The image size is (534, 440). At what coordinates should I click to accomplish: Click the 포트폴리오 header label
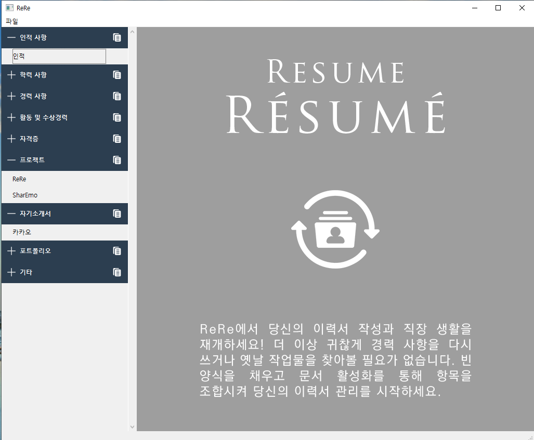pos(35,251)
